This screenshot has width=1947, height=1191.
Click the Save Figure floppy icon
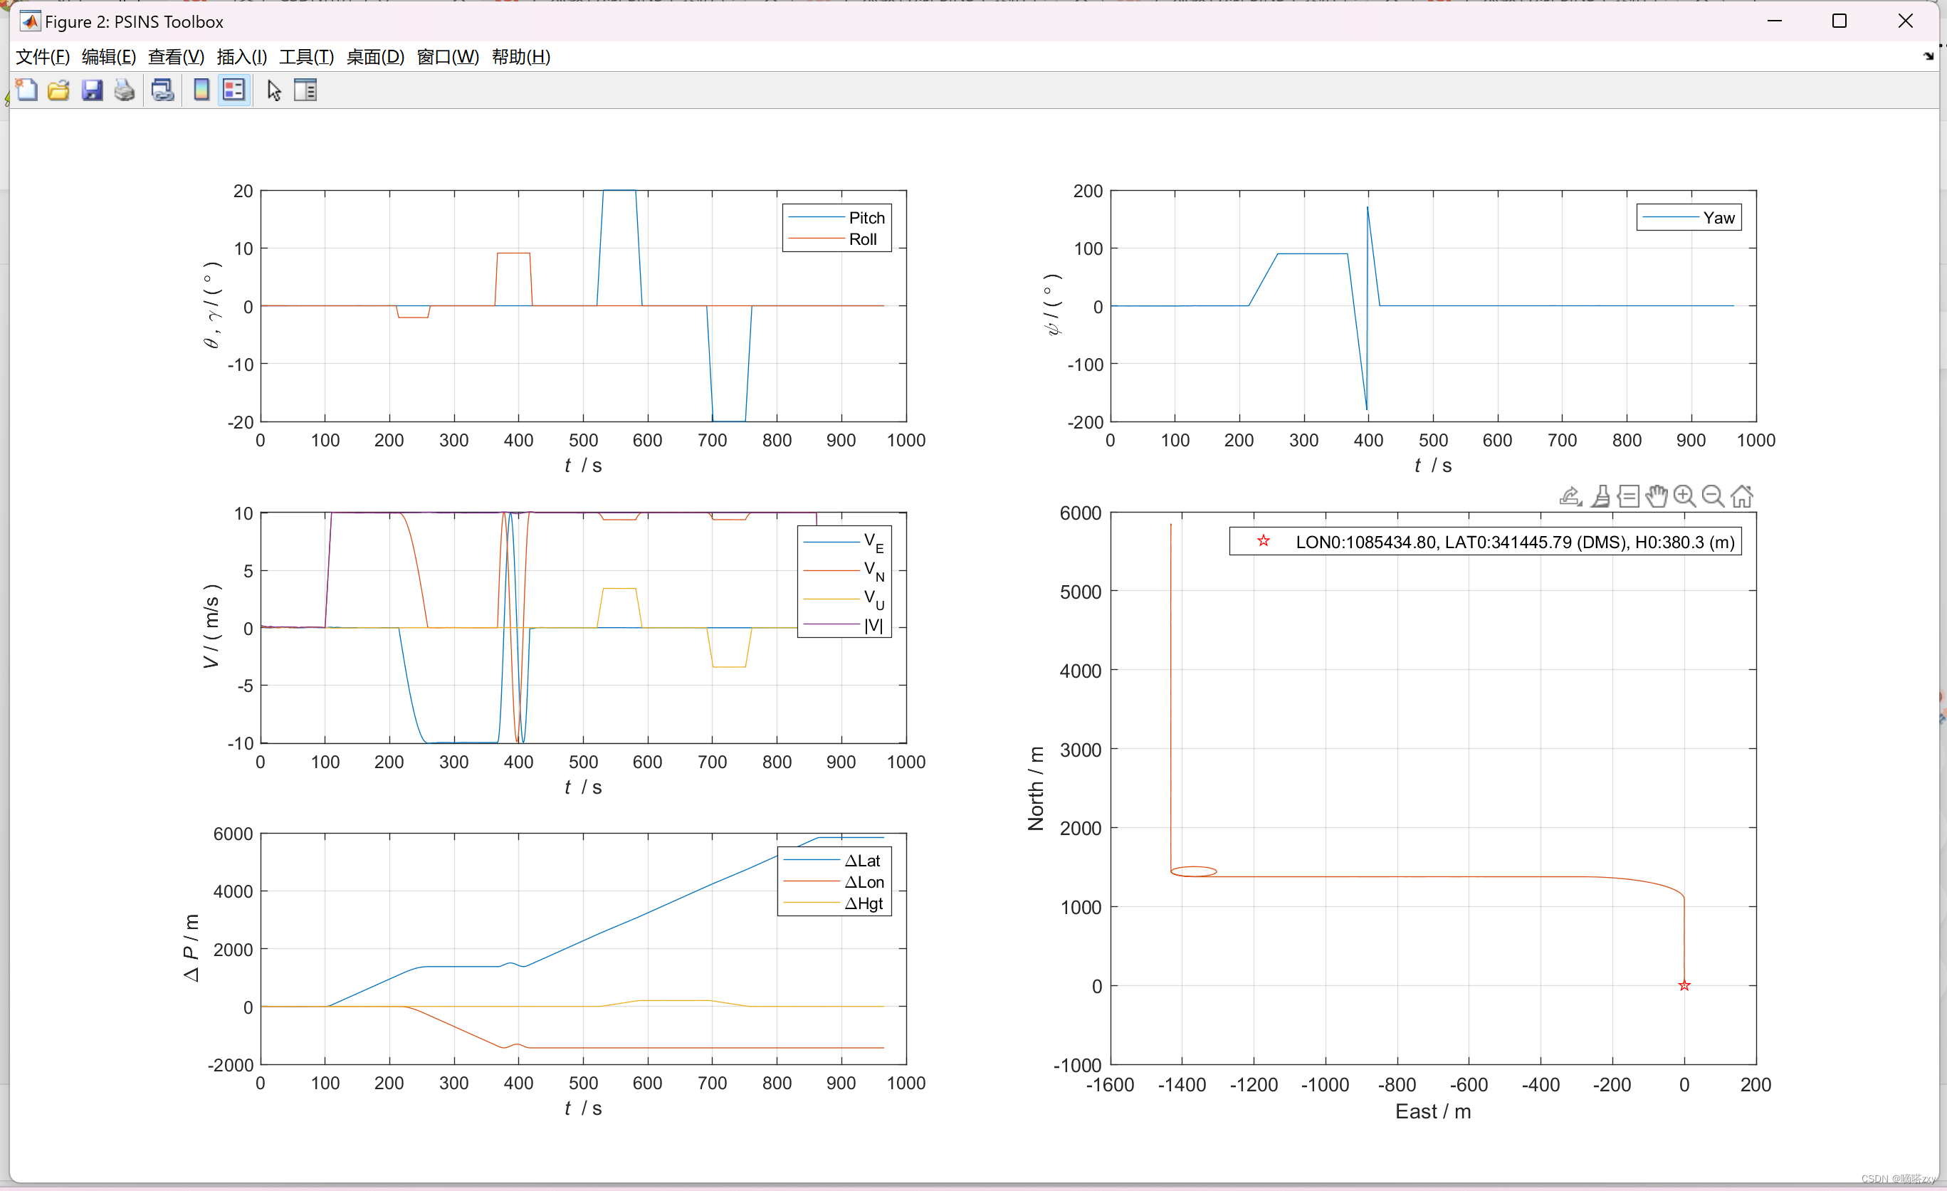pos(92,90)
